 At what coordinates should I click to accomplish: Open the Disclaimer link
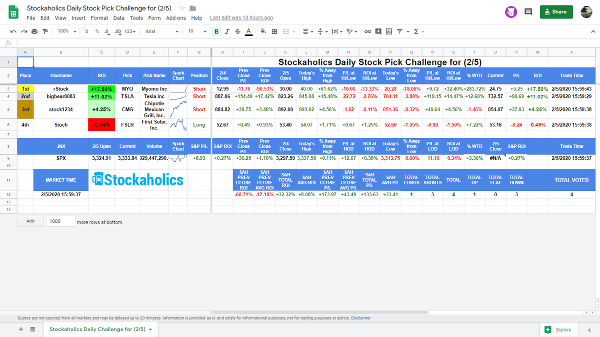(360, 318)
